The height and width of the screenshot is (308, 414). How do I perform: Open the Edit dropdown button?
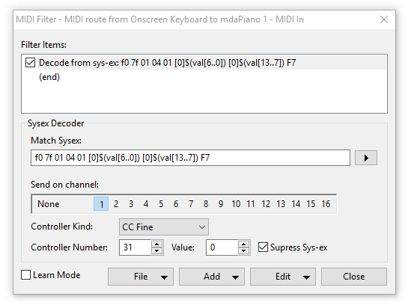coord(283,277)
